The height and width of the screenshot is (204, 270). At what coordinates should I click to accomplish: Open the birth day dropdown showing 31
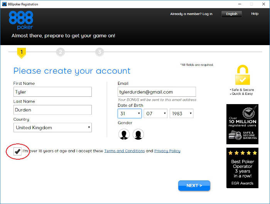click(x=130, y=113)
